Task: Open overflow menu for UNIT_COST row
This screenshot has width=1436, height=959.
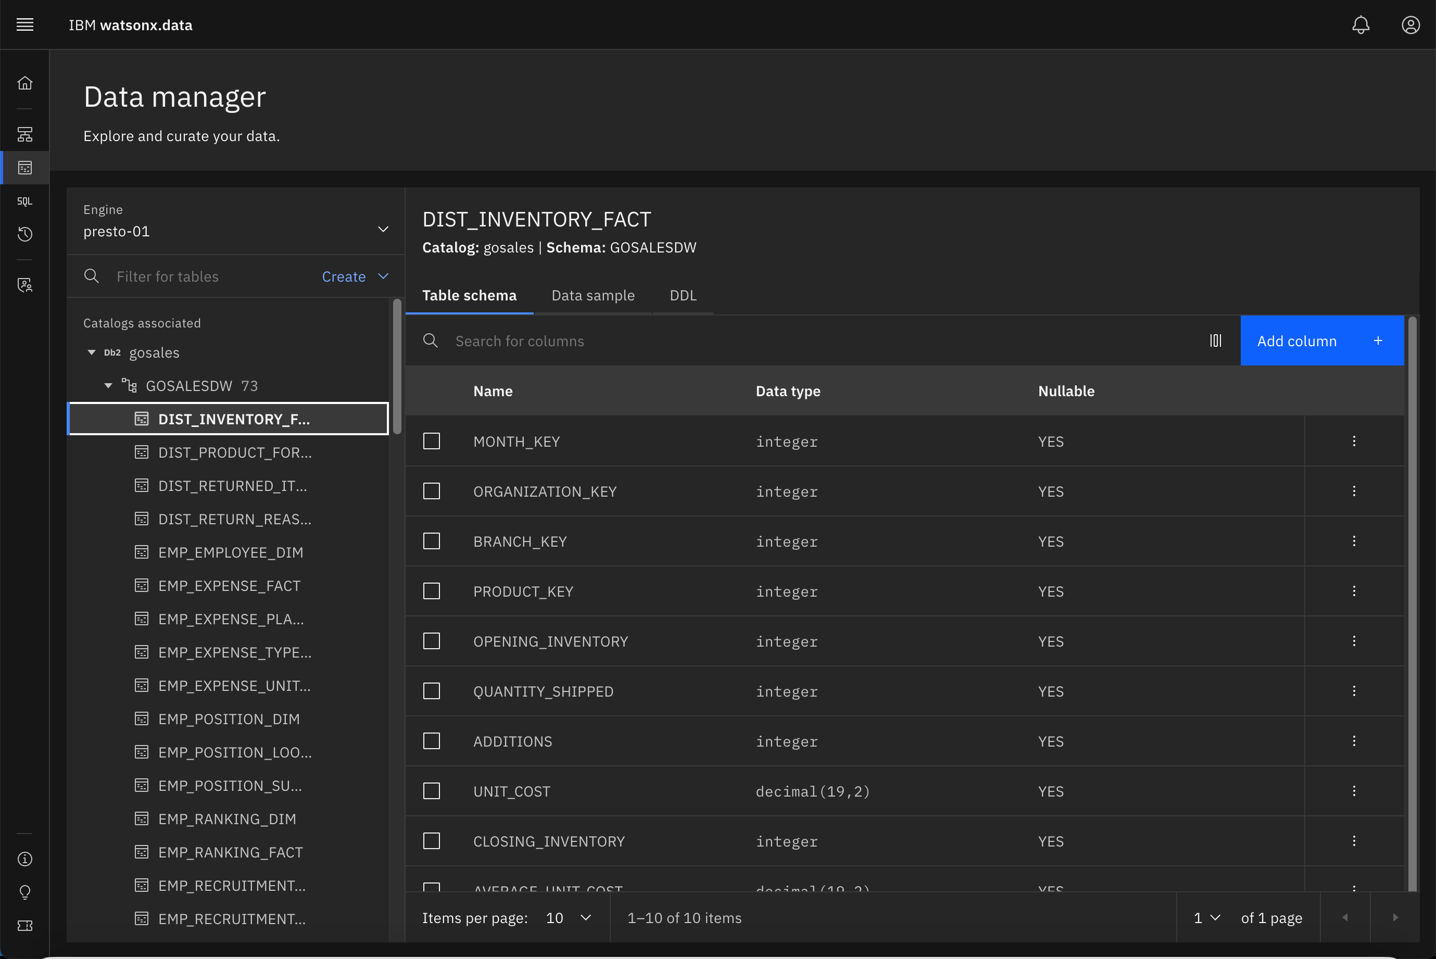Action: coord(1354,791)
